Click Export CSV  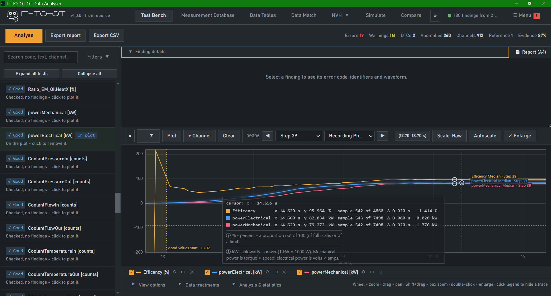[106, 36]
